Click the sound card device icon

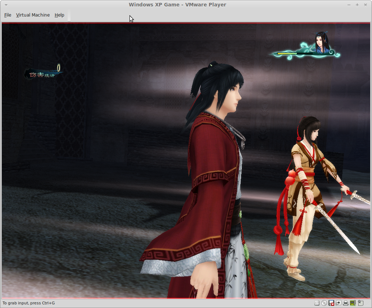pyautogui.click(x=353, y=303)
